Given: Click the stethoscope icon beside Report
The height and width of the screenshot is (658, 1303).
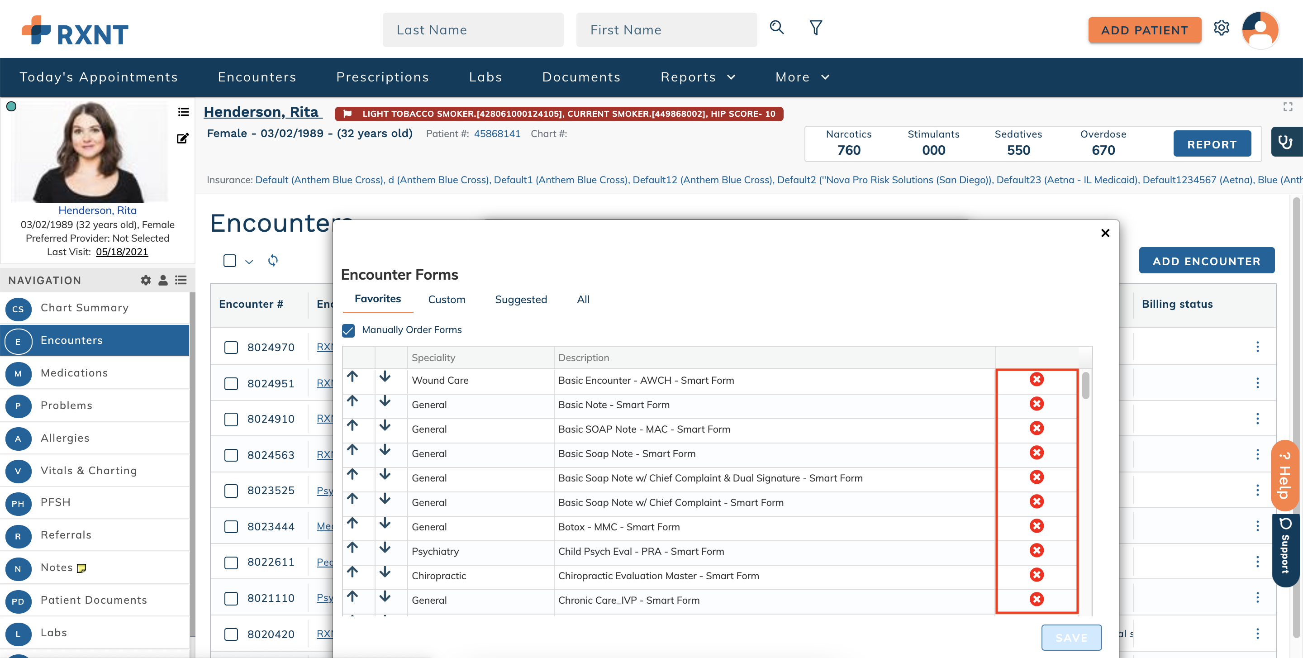Looking at the screenshot, I should point(1287,143).
